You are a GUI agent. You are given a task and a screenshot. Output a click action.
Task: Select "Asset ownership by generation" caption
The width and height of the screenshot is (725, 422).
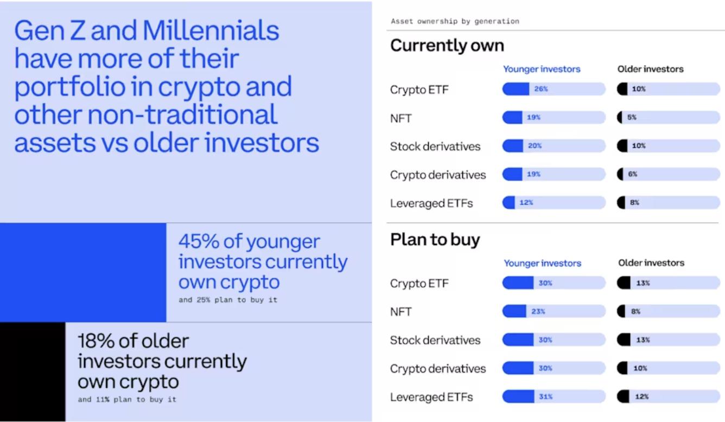click(x=455, y=22)
